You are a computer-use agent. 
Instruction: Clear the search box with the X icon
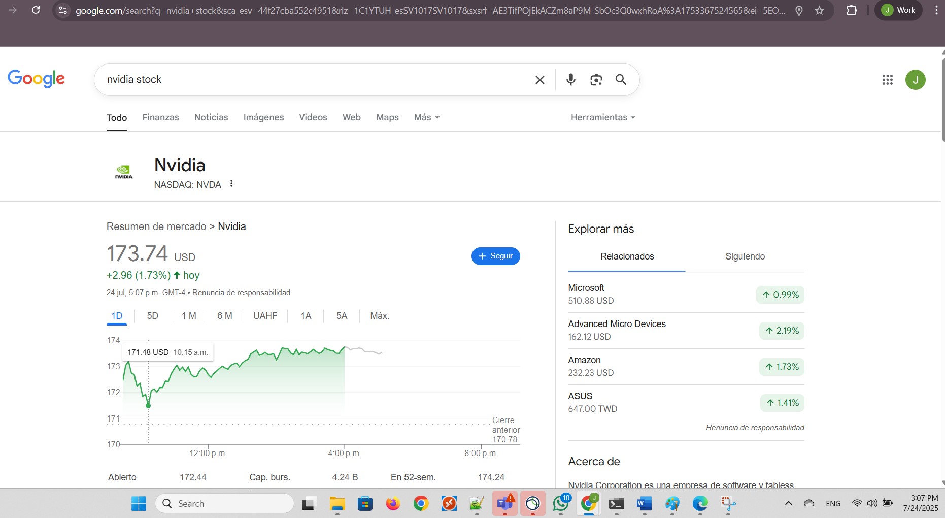[x=540, y=80]
